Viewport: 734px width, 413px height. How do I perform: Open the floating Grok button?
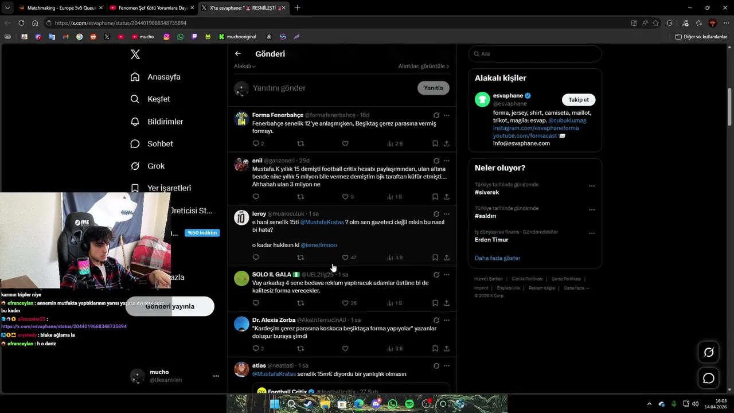click(709, 352)
